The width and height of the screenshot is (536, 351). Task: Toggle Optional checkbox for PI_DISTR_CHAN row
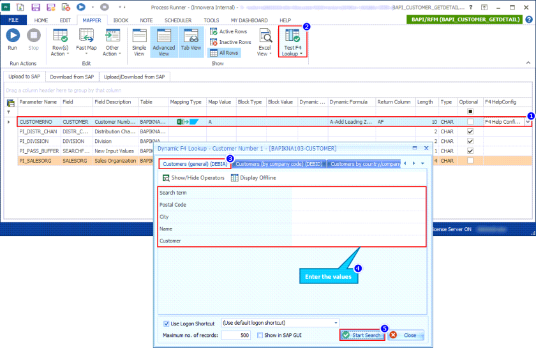click(470, 131)
